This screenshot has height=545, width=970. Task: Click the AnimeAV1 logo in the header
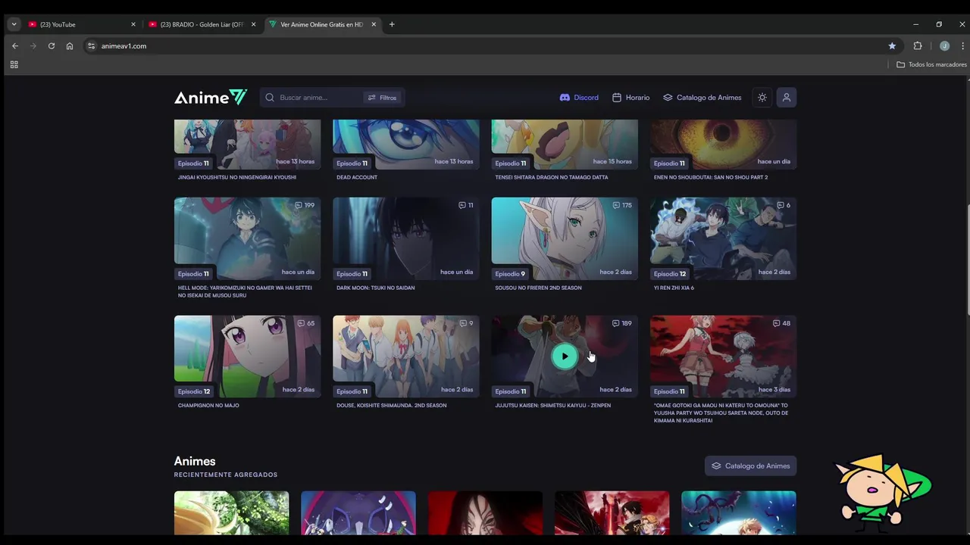click(x=211, y=97)
